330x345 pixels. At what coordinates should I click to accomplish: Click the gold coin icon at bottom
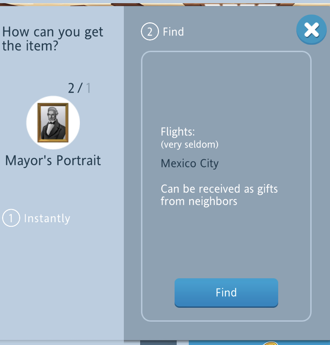point(271,343)
